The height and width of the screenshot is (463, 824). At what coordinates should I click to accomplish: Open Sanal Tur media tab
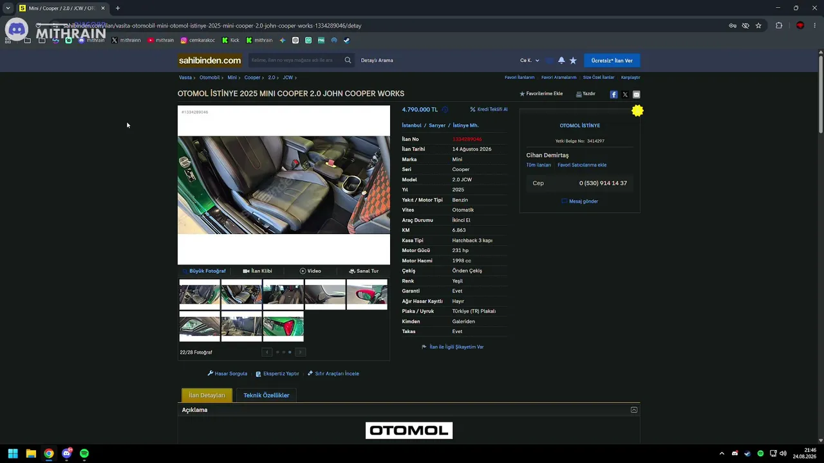364,271
